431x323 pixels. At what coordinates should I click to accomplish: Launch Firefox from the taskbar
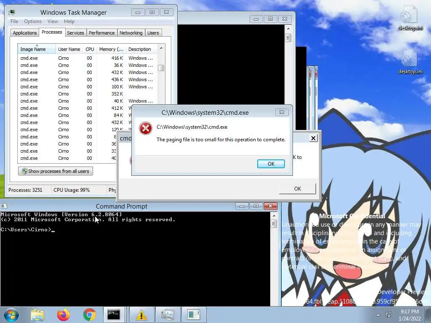pos(64,315)
